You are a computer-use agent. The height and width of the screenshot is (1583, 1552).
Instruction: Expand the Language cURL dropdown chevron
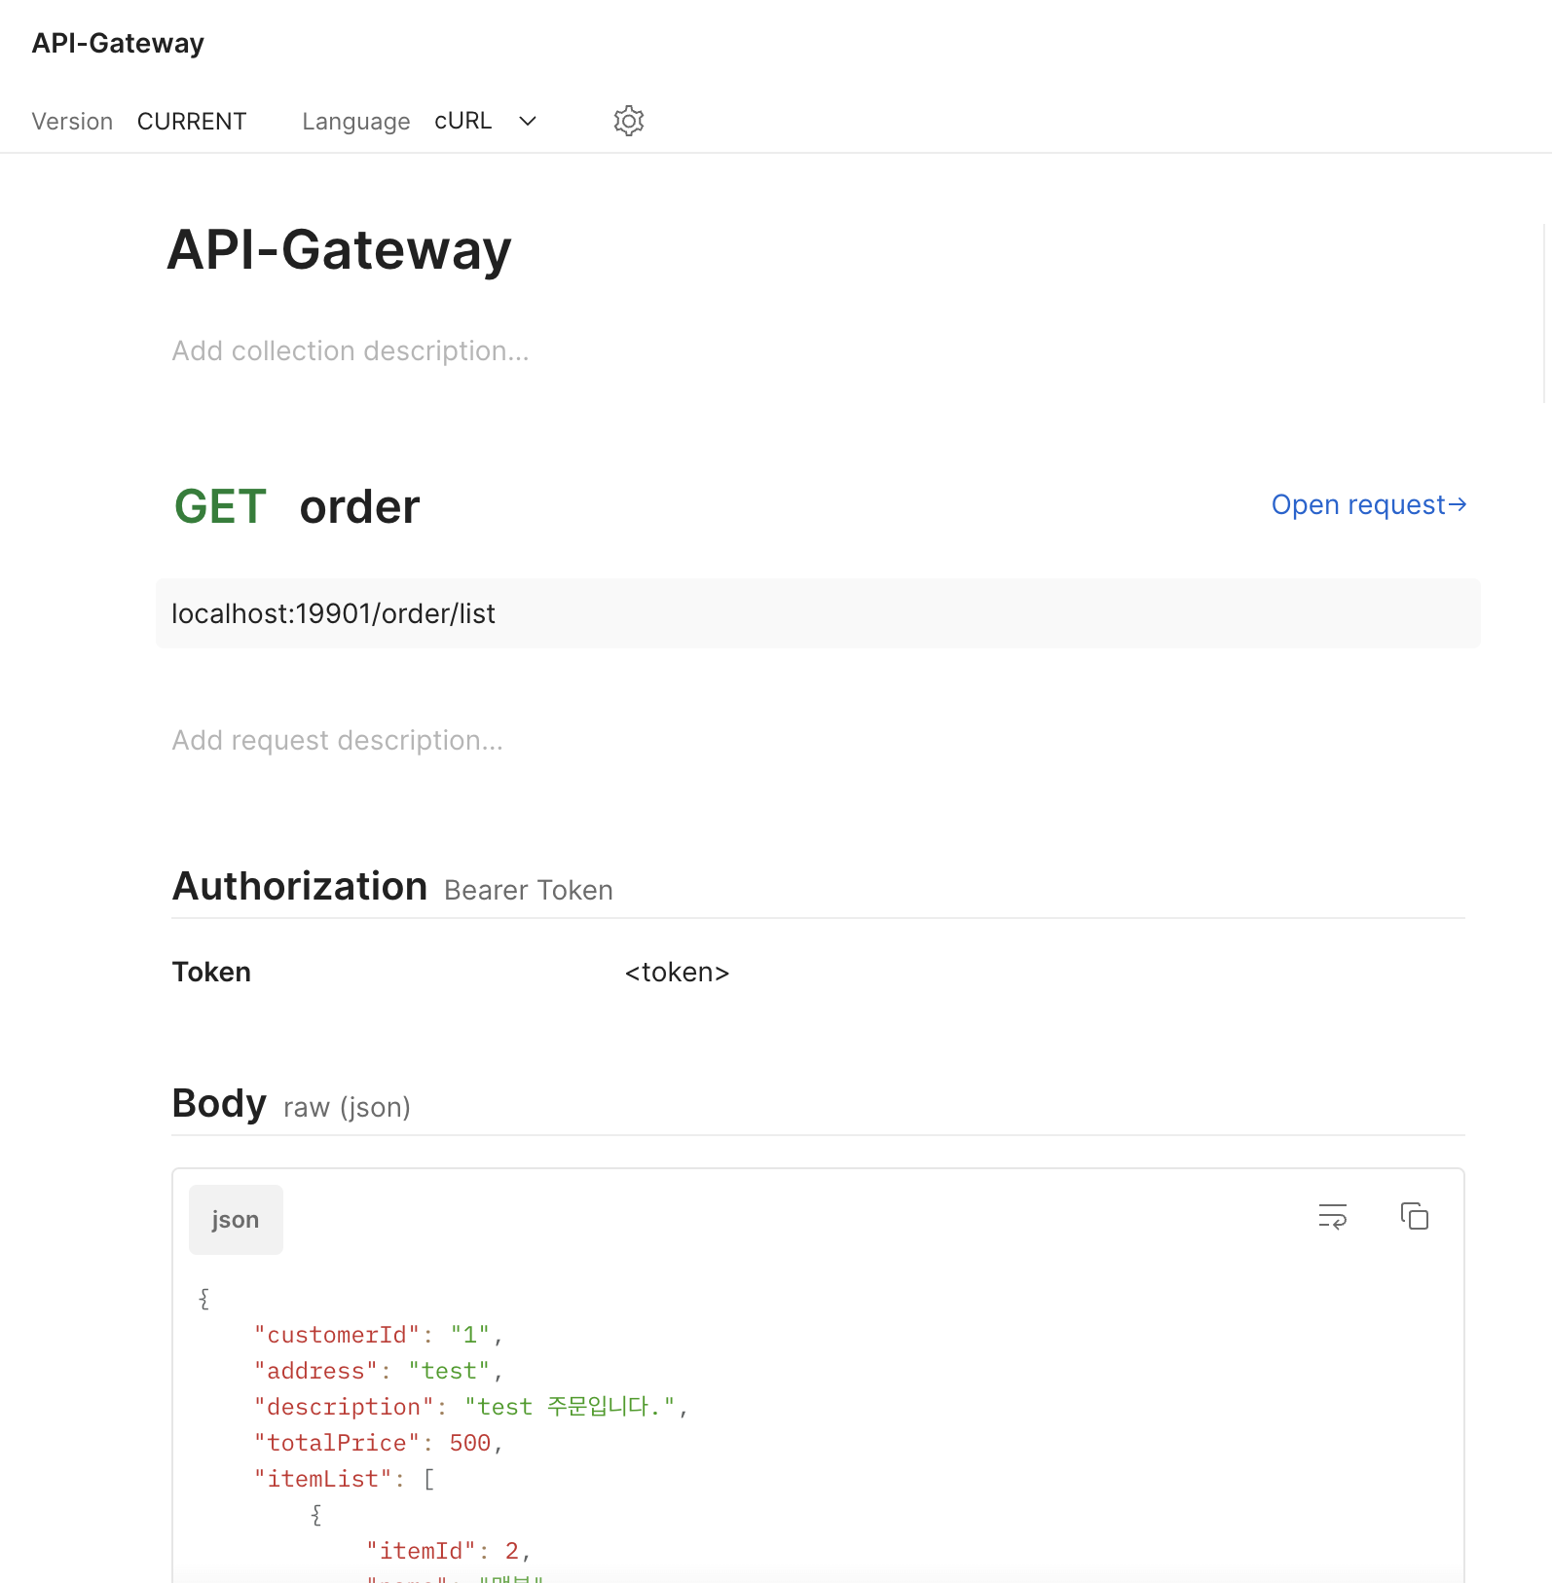point(528,121)
